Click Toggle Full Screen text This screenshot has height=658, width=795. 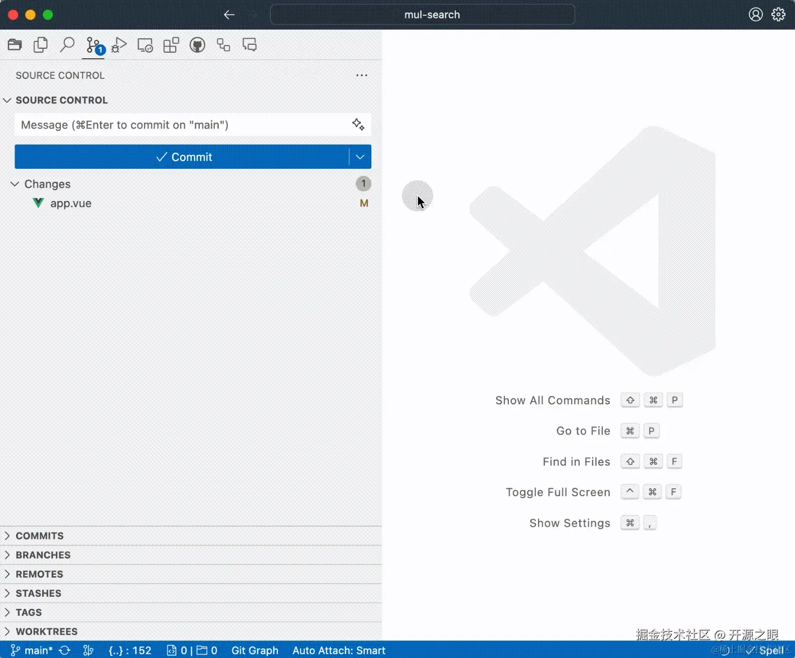[558, 492]
